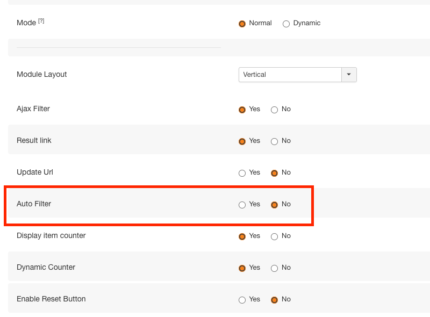Click the Auto Filter label

34,204
